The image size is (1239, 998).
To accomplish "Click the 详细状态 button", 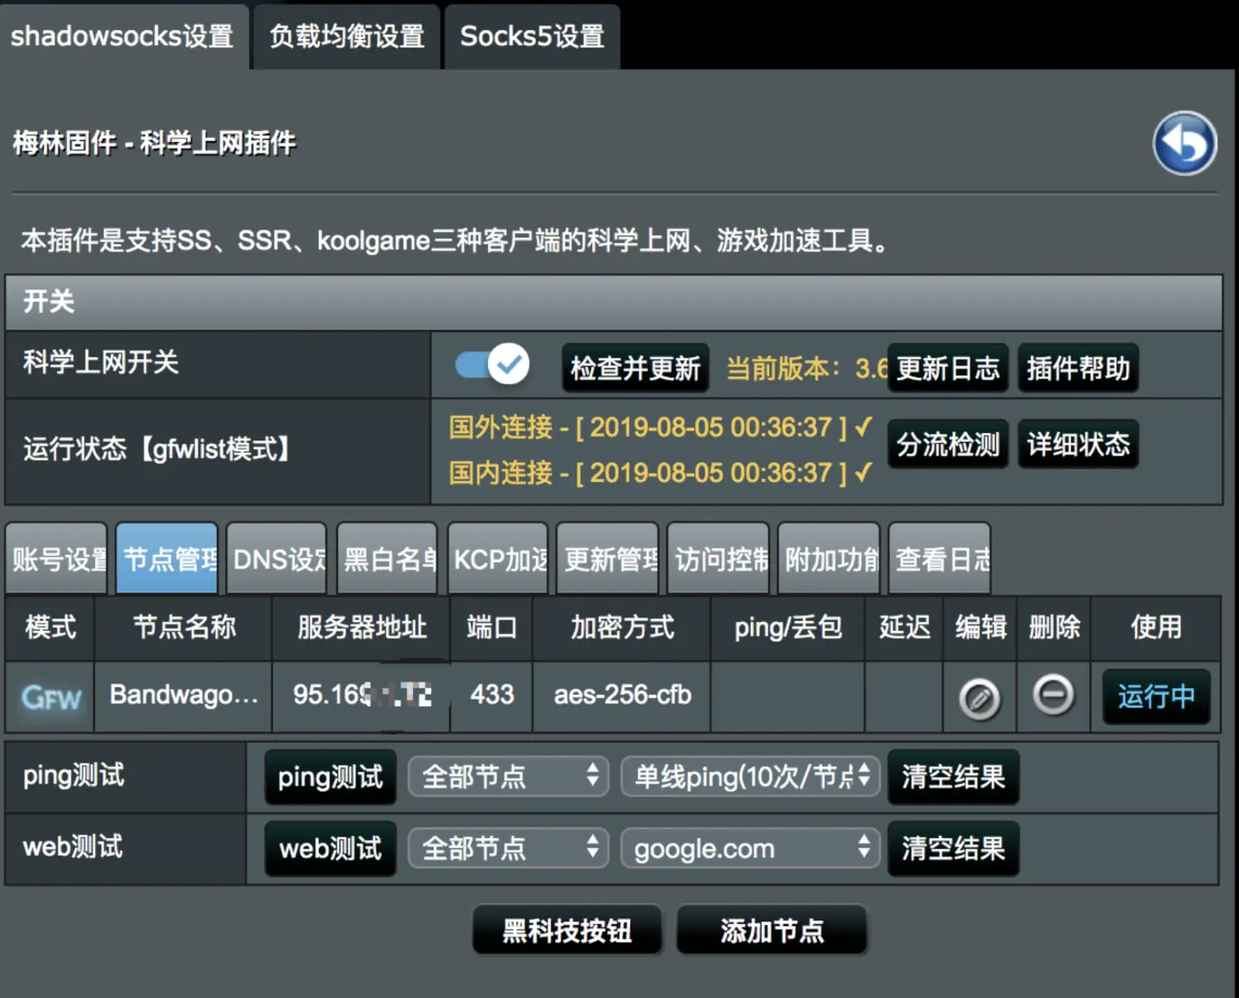I will (x=1078, y=444).
